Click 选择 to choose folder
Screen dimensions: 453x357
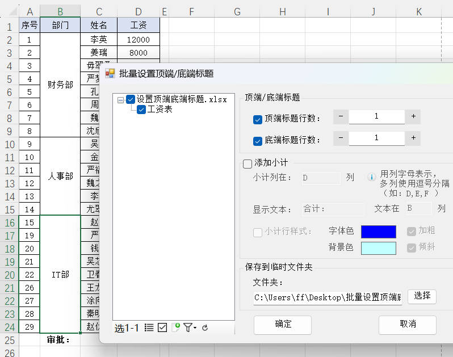[422, 296]
